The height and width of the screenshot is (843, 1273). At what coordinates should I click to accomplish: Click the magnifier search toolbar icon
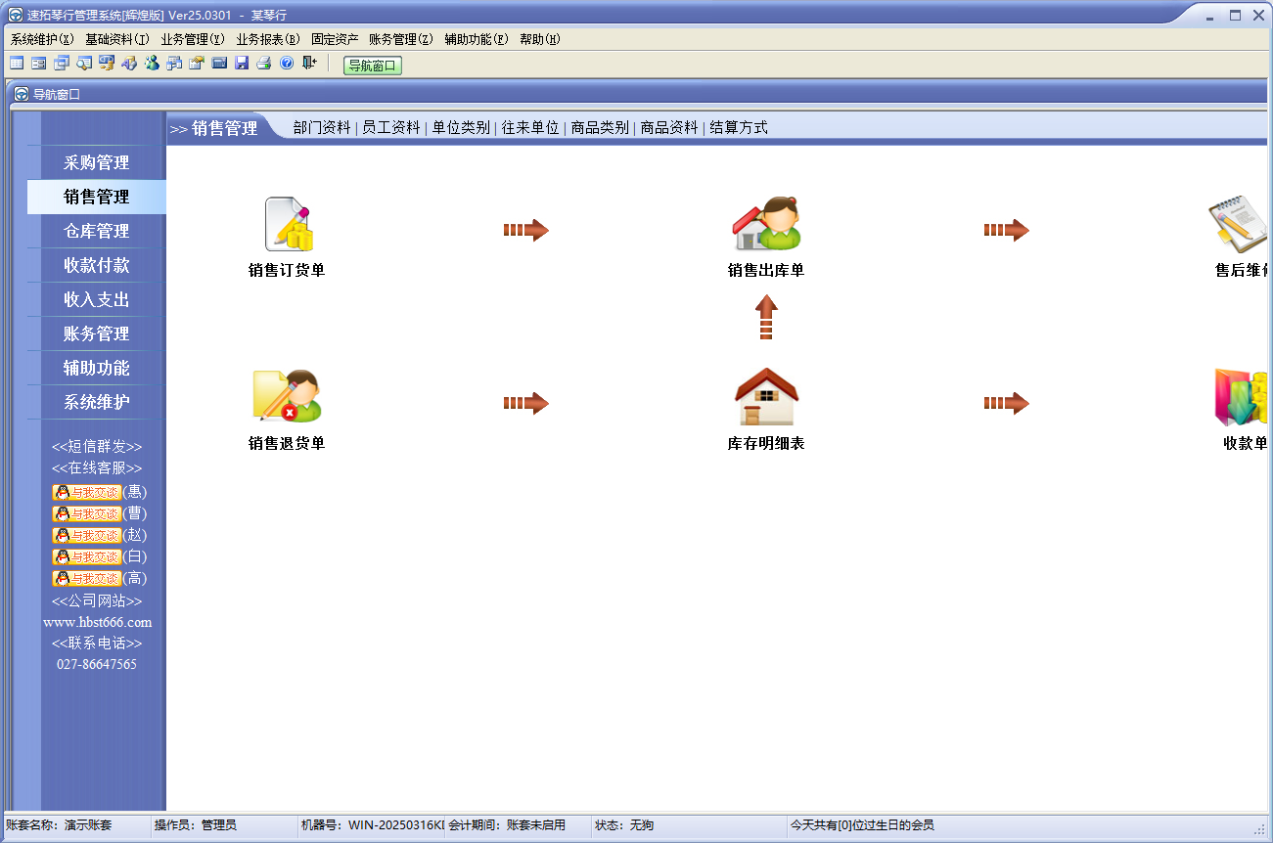pos(84,64)
